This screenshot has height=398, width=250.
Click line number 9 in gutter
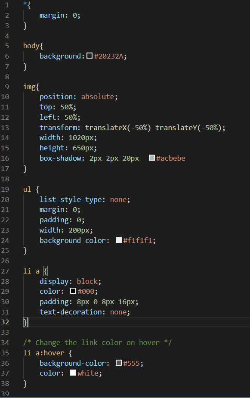7,87
